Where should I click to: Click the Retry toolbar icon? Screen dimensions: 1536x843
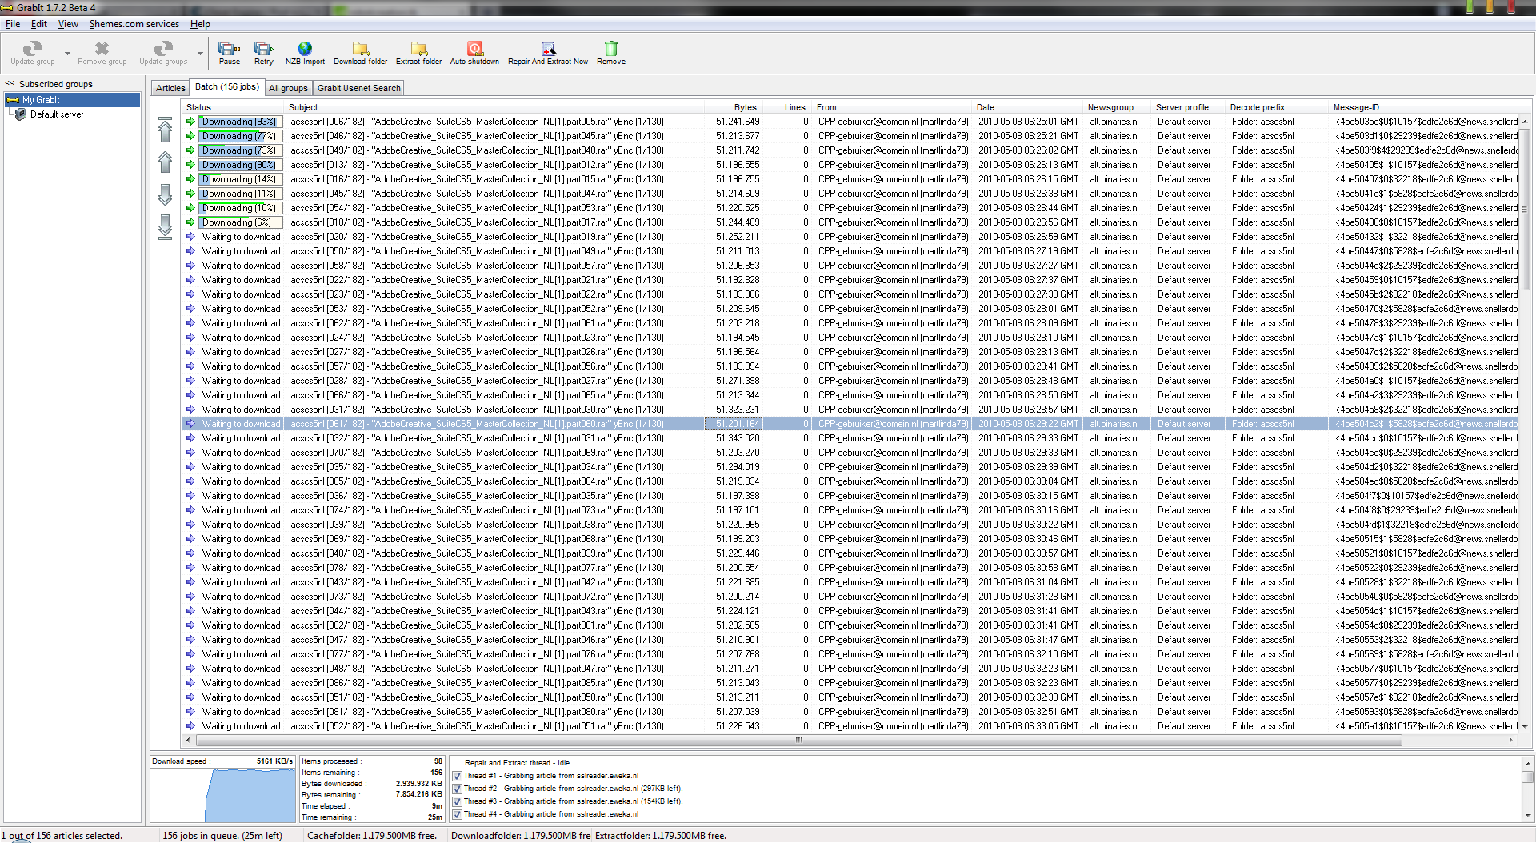click(263, 53)
